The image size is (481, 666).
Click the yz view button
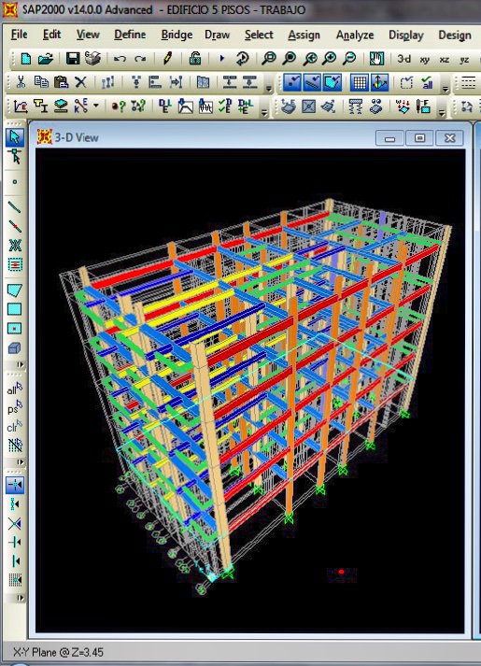464,60
